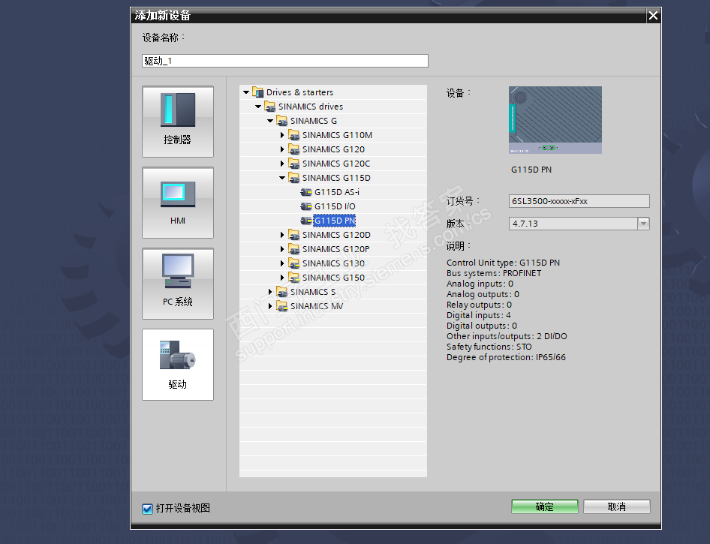This screenshot has height=544, width=710.
Task: Select the SINAMICS G120 label
Action: click(334, 149)
